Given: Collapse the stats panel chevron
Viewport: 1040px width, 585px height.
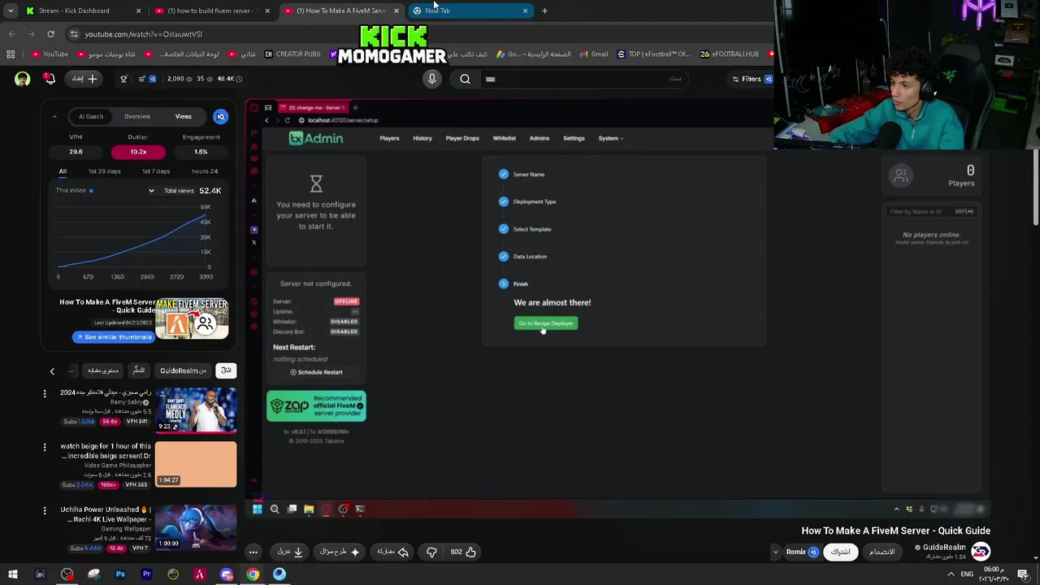Looking at the screenshot, I should pos(54,117).
